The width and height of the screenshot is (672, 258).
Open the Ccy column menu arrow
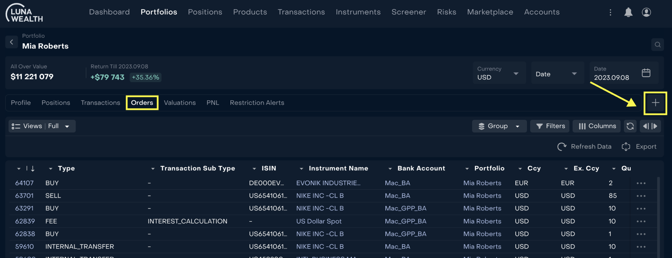coord(520,169)
